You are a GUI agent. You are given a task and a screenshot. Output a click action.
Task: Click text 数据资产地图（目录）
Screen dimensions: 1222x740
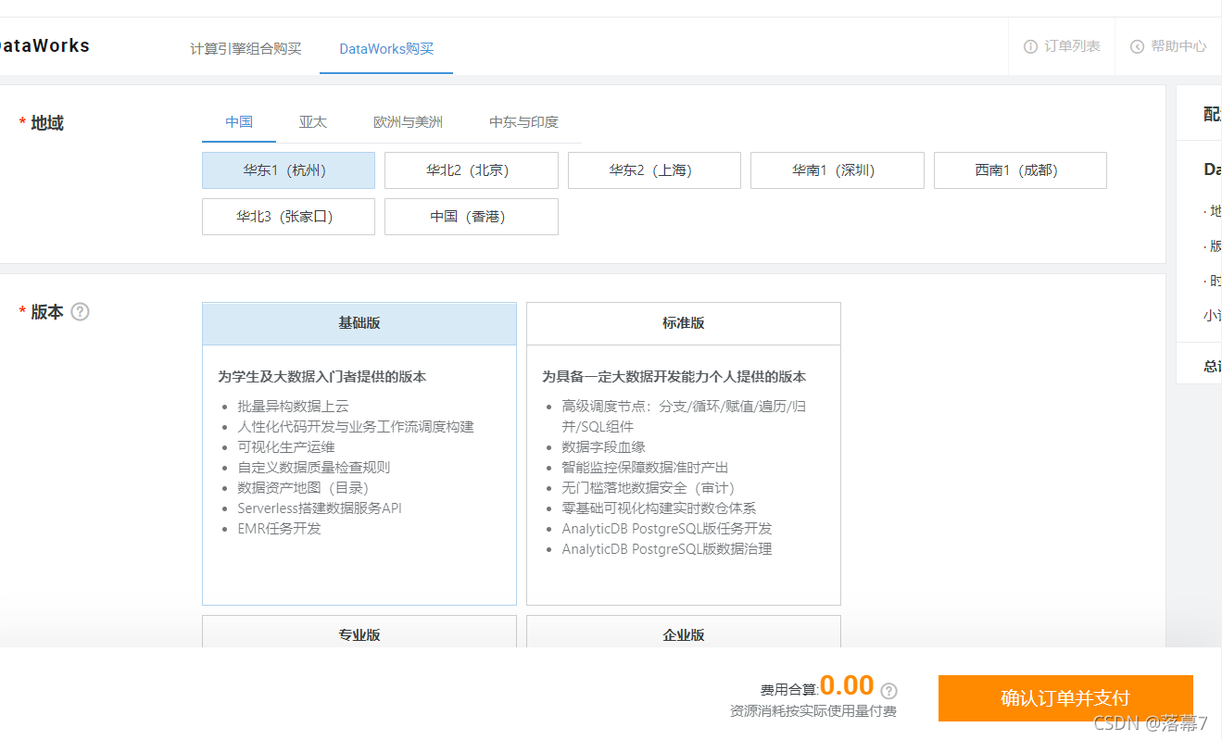(303, 488)
